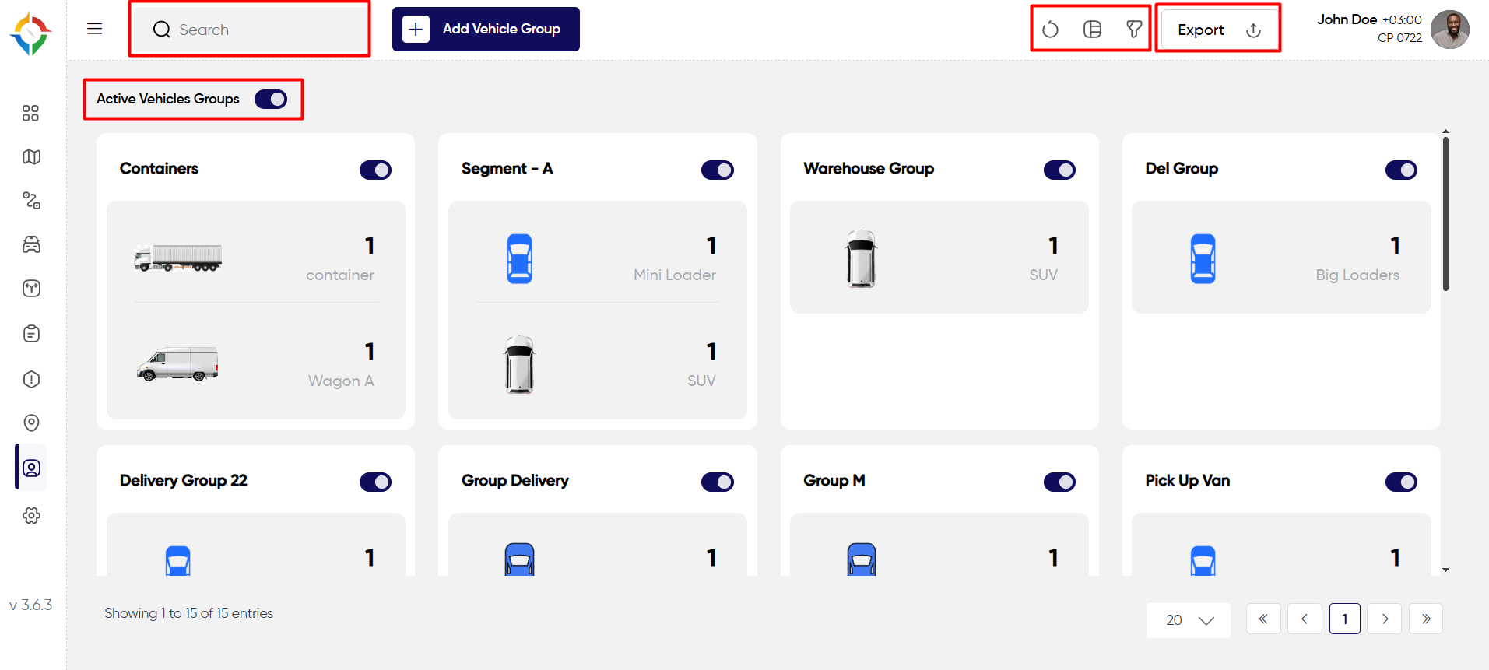This screenshot has height=670, width=1489.
Task: Go to the next page arrow
Action: [x=1385, y=619]
